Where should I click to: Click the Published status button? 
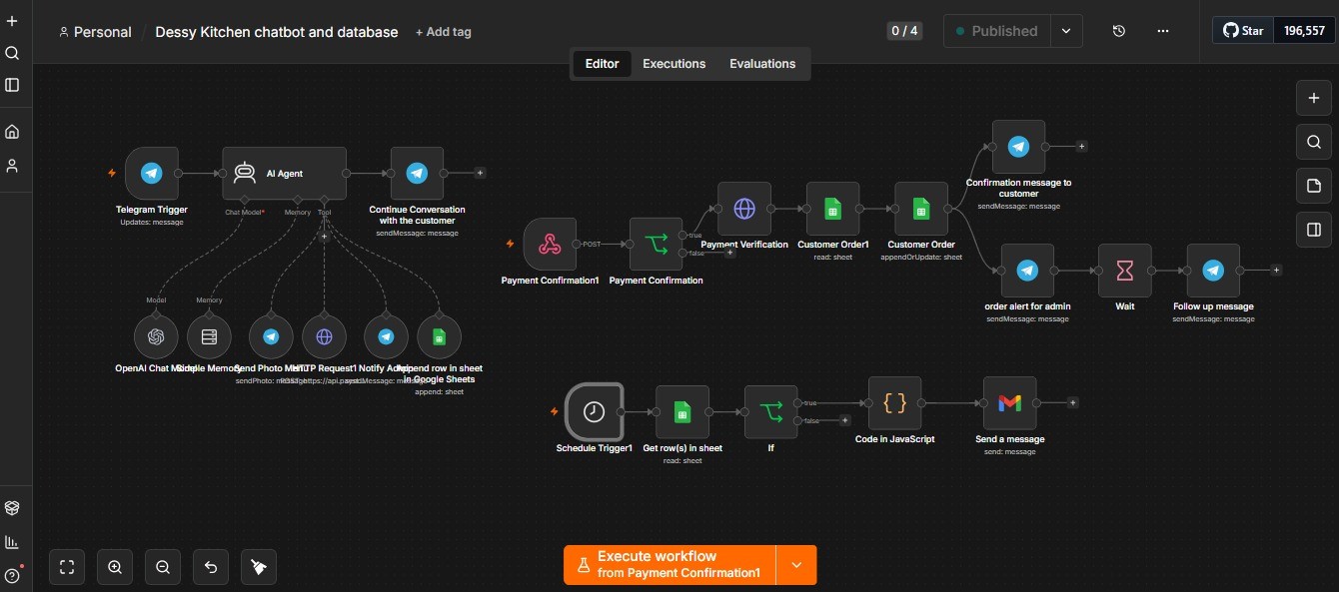[996, 31]
